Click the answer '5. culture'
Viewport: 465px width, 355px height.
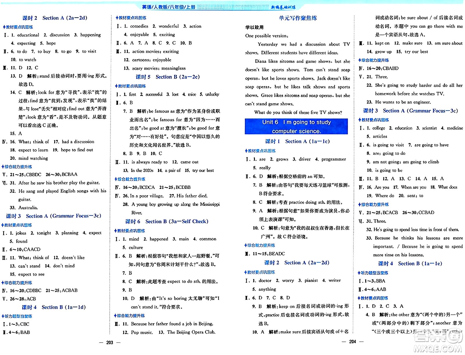[x=133, y=248]
